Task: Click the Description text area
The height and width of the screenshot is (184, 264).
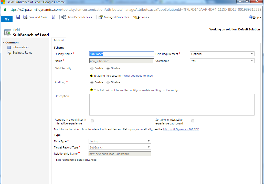Action: coord(172,105)
